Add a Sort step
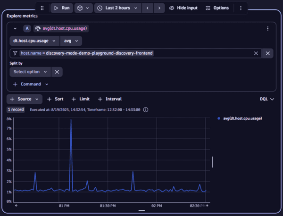283x216 pixels. point(55,99)
